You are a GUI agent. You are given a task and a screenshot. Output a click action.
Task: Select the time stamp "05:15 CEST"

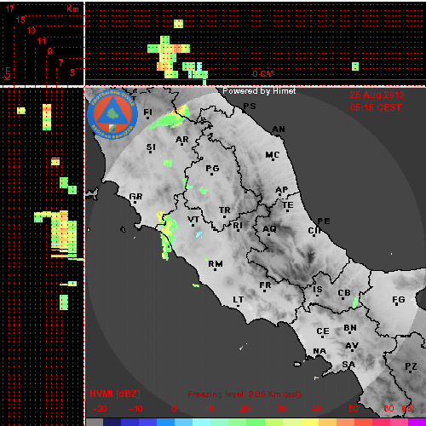tap(376, 107)
